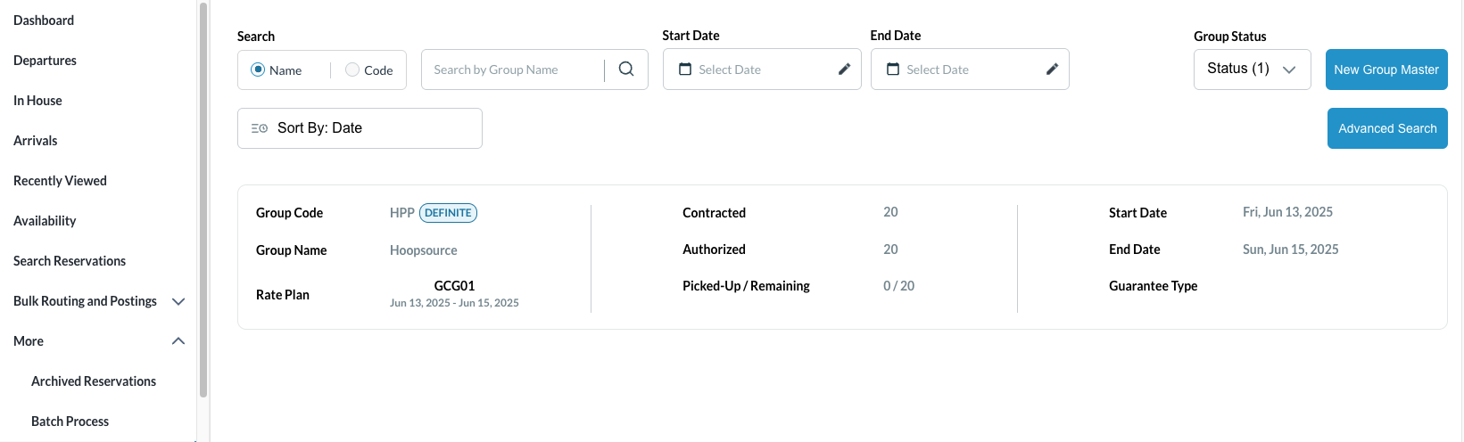The height and width of the screenshot is (442, 1464).
Task: Click End Date pencil edit icon
Action: (1052, 70)
